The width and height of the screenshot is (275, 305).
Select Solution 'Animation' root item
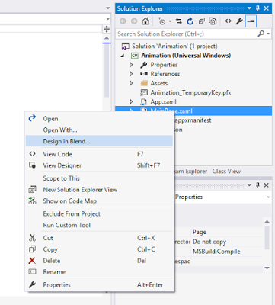click(174, 47)
